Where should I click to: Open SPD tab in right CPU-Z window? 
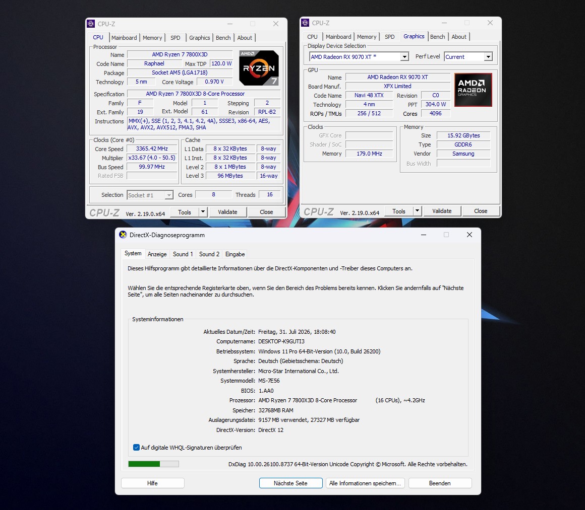pyautogui.click(x=389, y=37)
